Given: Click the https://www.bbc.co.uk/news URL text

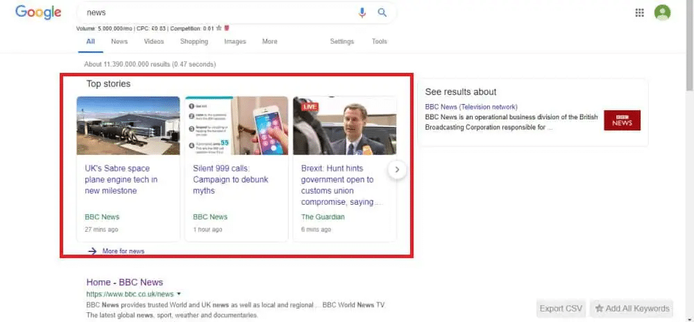Looking at the screenshot, I should tap(130, 294).
